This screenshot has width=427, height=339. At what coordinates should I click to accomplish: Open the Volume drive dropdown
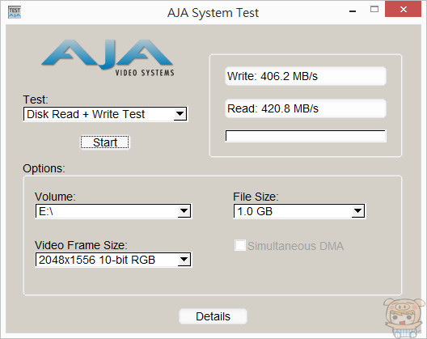click(113, 211)
